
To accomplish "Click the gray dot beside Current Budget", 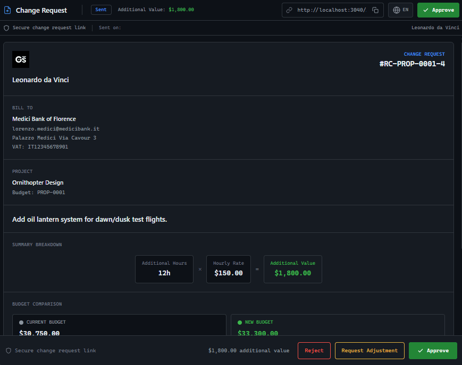I will pyautogui.click(x=21, y=322).
